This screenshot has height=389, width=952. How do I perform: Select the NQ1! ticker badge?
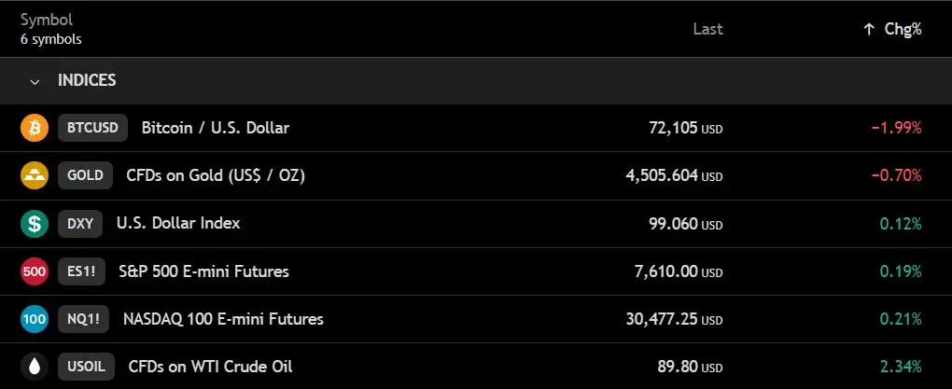83,319
